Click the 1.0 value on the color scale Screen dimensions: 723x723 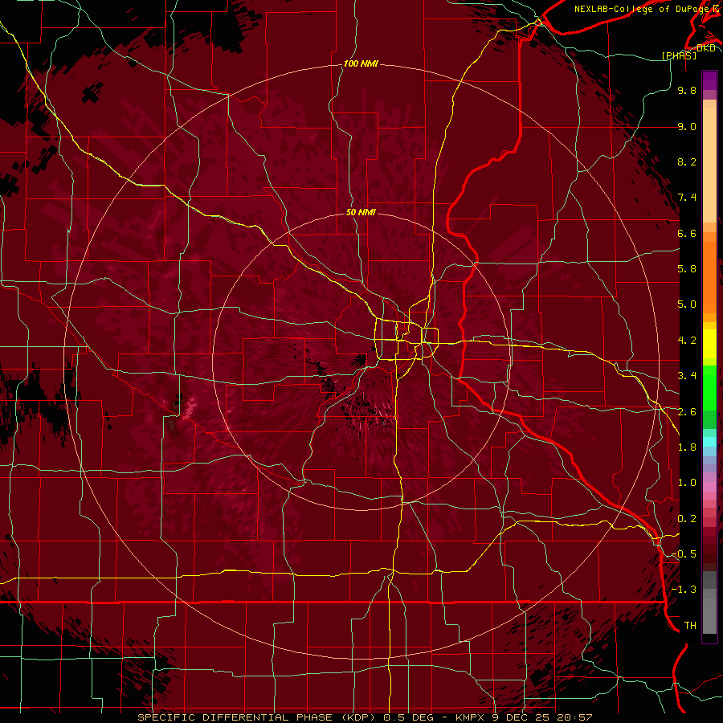coord(687,483)
